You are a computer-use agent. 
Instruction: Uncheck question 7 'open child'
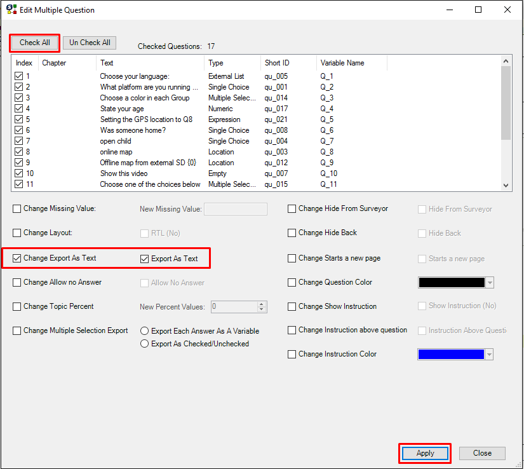(x=18, y=141)
